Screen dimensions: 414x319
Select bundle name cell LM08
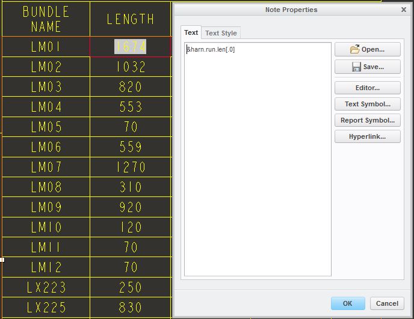46,187
